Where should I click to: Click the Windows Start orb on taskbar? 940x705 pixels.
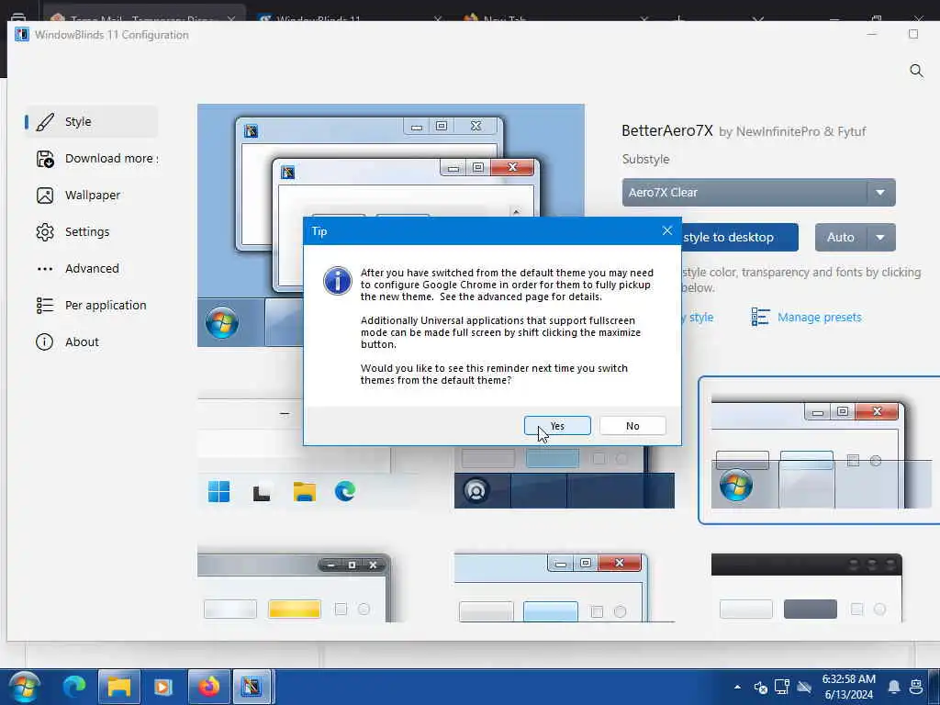pos(25,687)
